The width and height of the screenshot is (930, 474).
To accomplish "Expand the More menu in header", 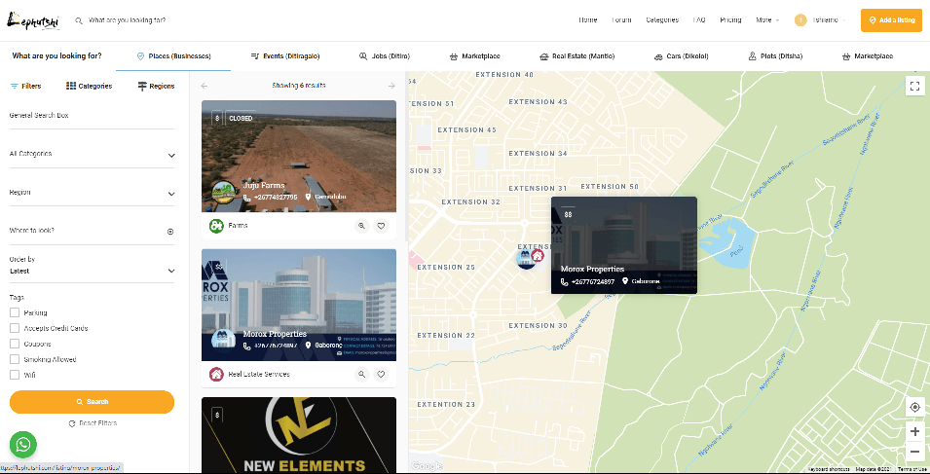I will click(767, 20).
